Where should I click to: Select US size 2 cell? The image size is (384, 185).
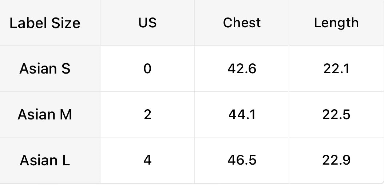[147, 114]
